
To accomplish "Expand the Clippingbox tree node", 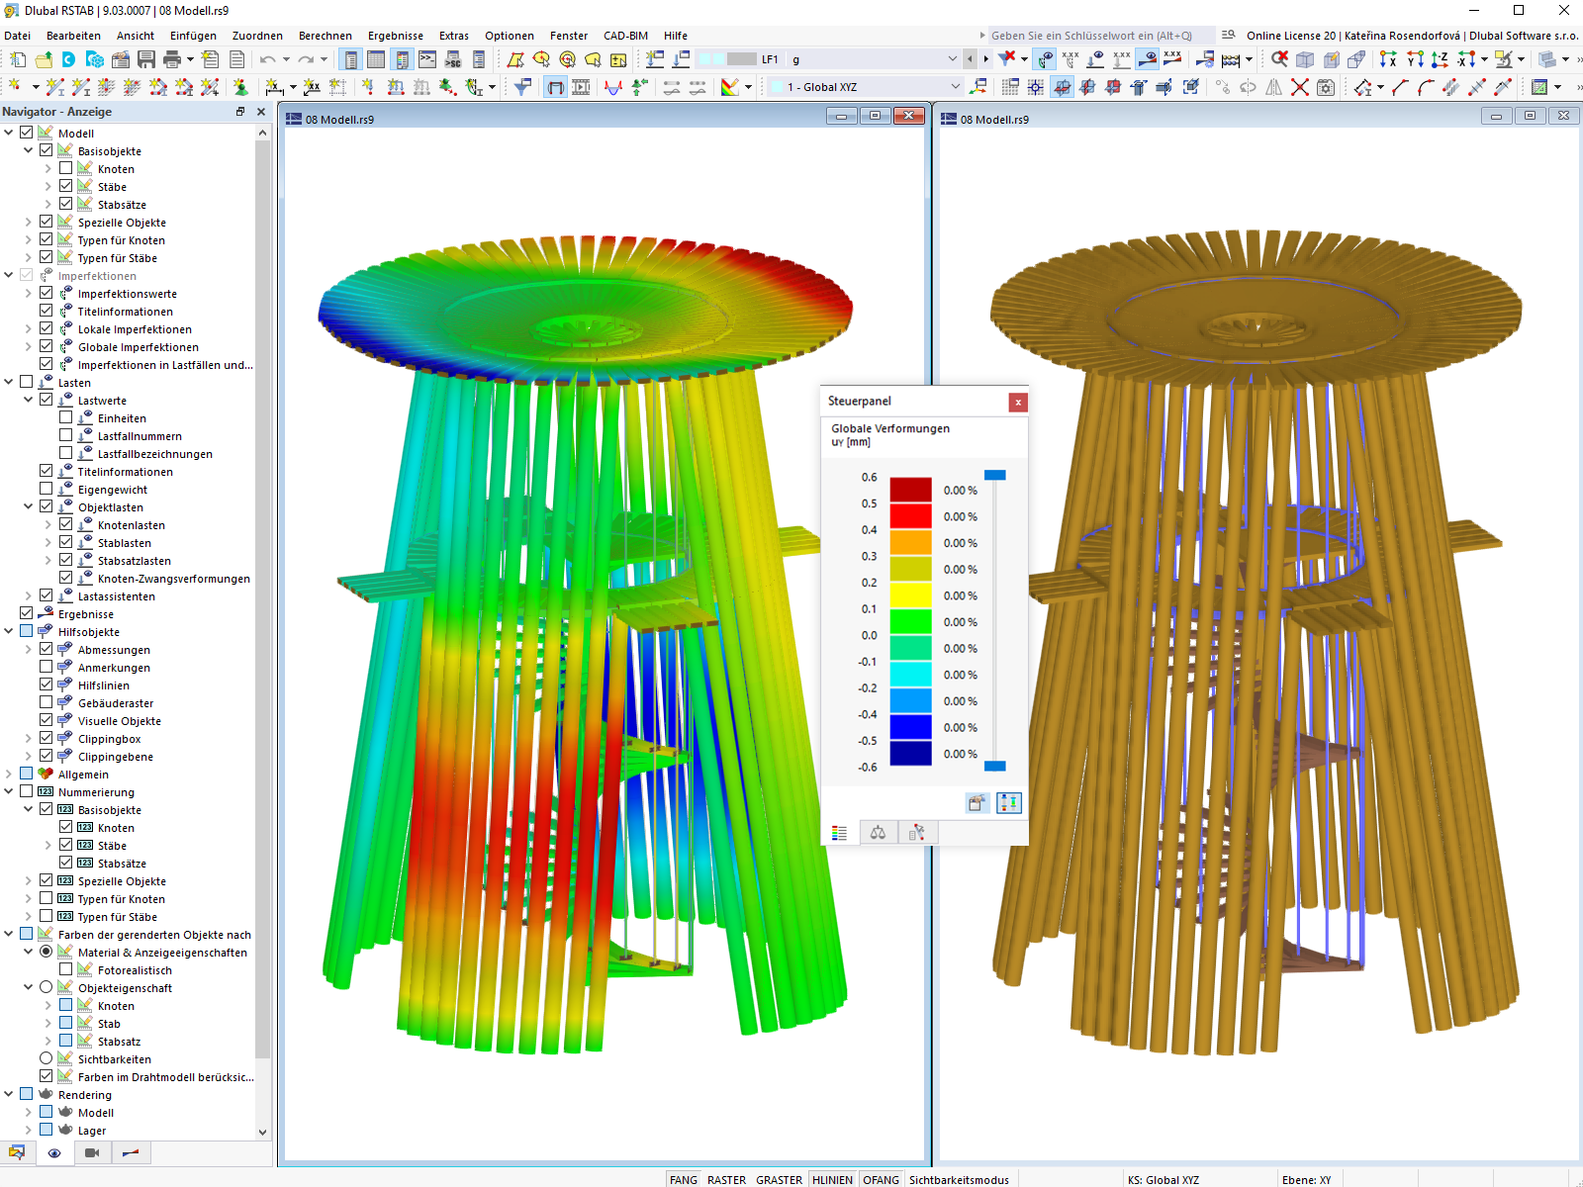I will point(29,738).
